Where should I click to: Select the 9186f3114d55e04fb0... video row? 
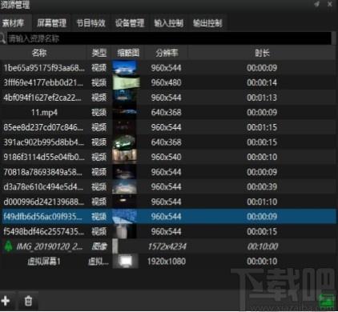click(x=168, y=157)
